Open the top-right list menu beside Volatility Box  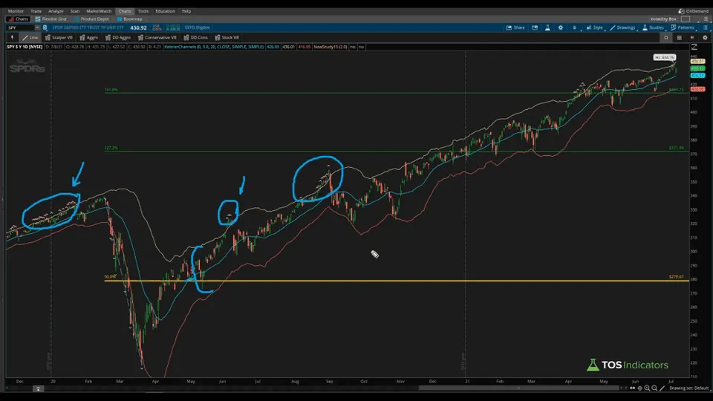706,19
